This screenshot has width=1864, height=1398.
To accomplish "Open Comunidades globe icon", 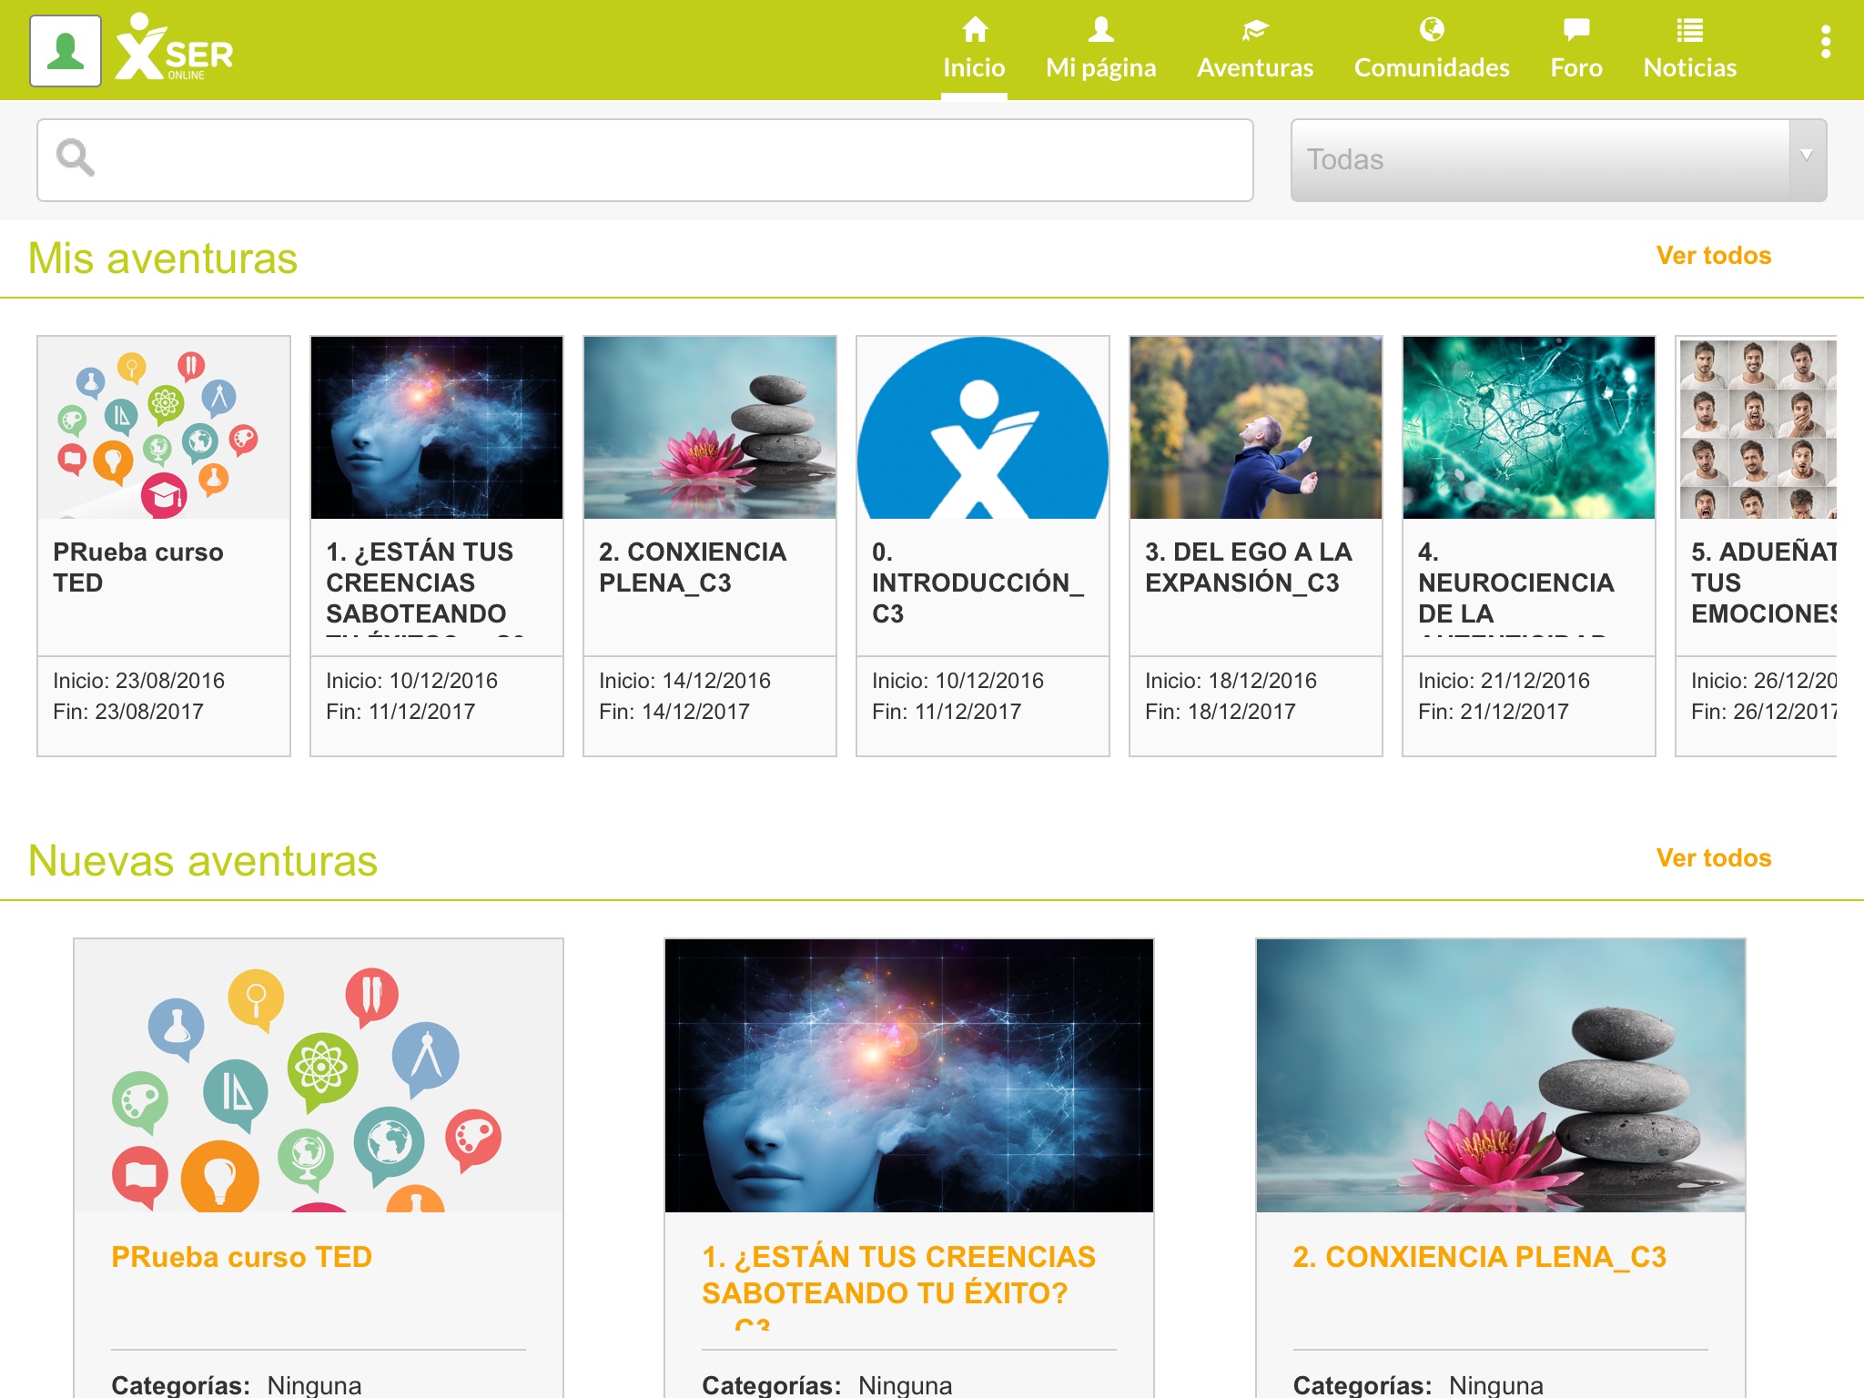I will 1431,30.
